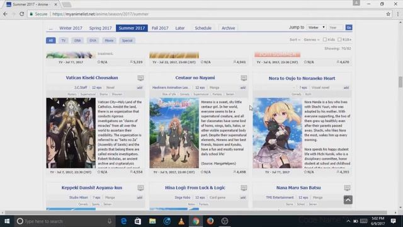Open VLC media player from taskbar
Viewport: 403px width, 227px height.
point(181,221)
